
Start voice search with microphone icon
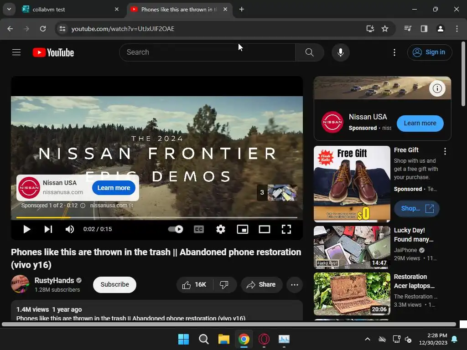tap(340, 52)
